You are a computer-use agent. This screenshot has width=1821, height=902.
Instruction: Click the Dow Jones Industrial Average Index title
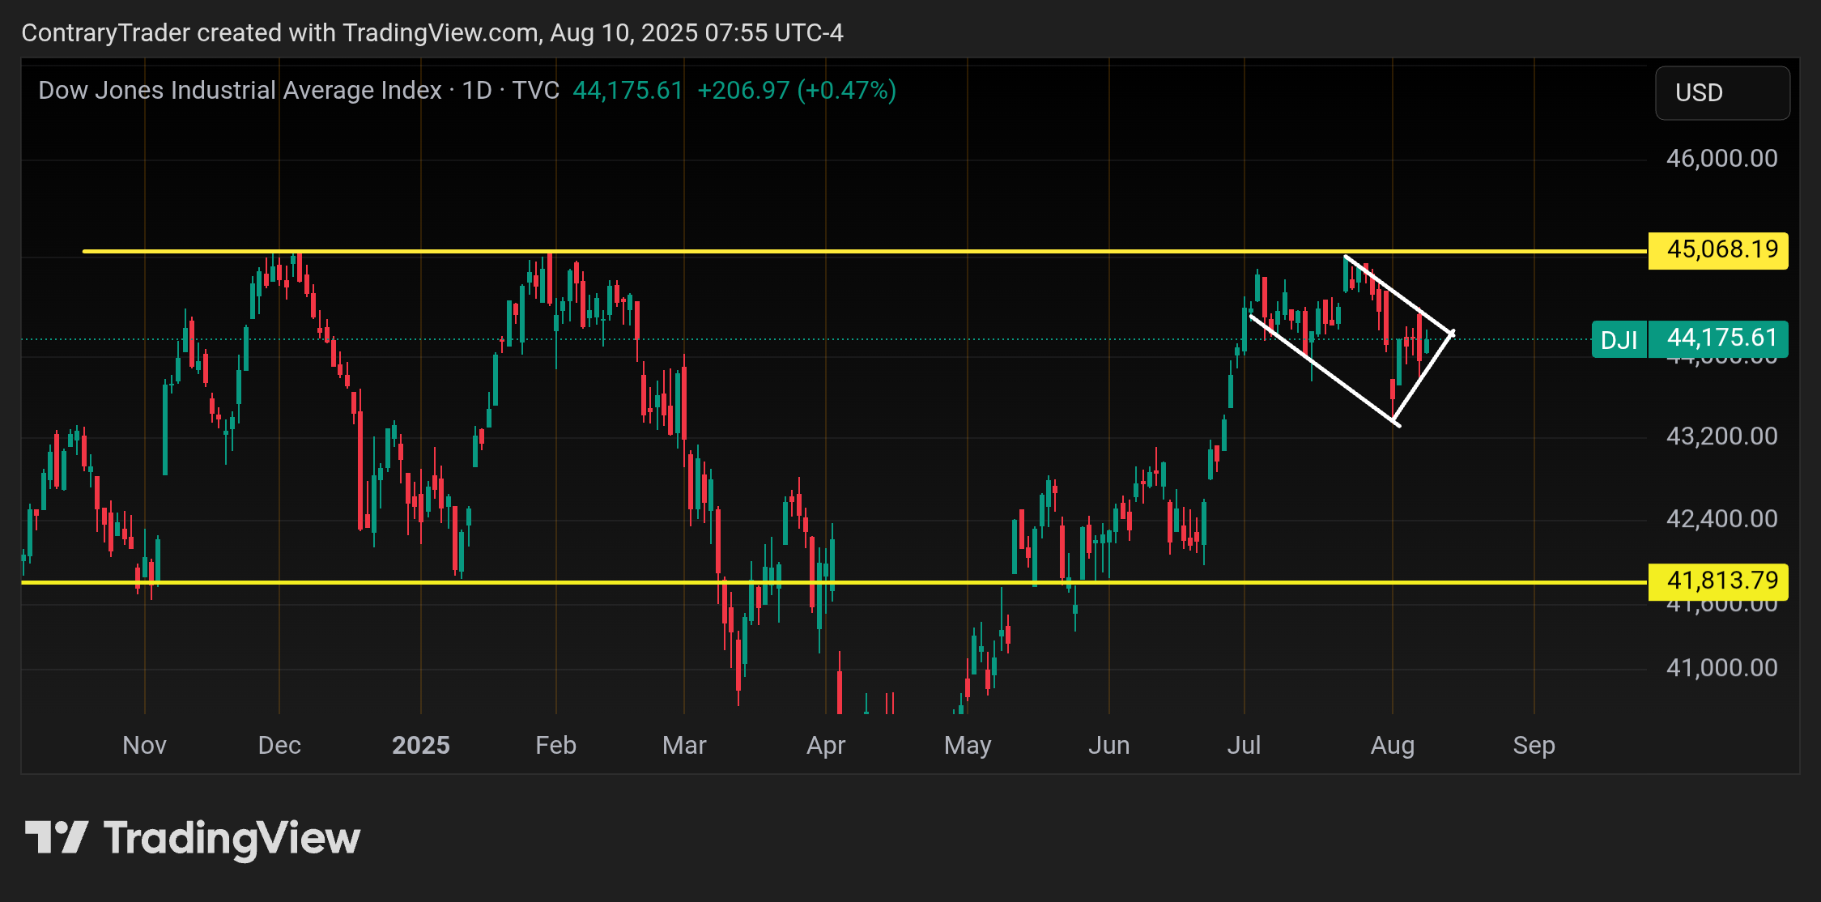[240, 91]
